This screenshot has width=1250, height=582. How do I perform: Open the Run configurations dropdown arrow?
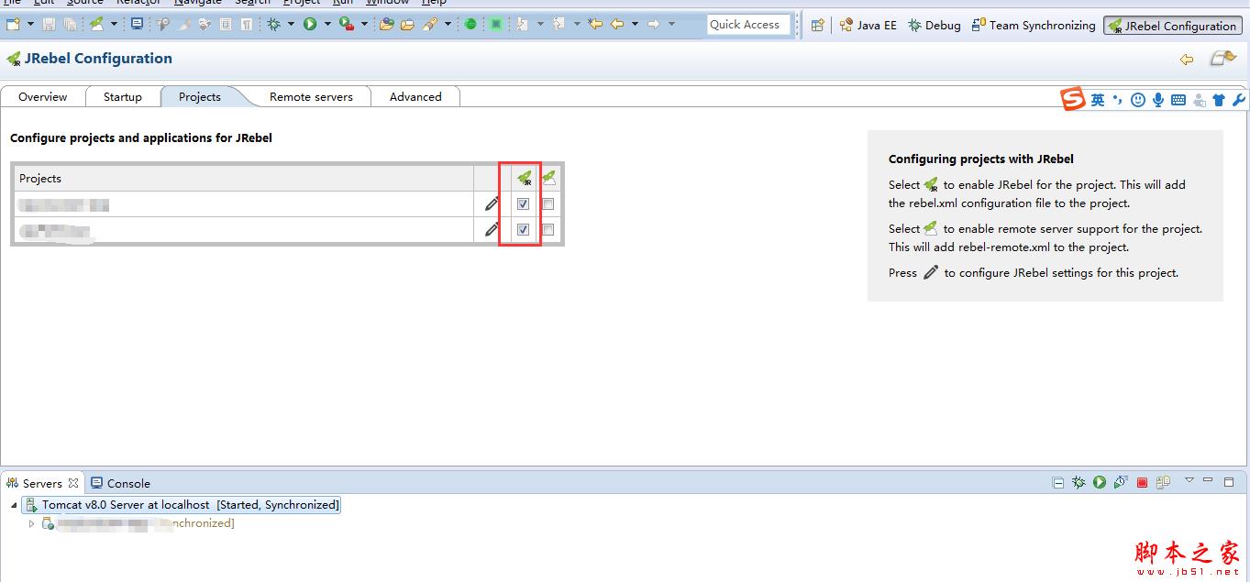pyautogui.click(x=327, y=25)
